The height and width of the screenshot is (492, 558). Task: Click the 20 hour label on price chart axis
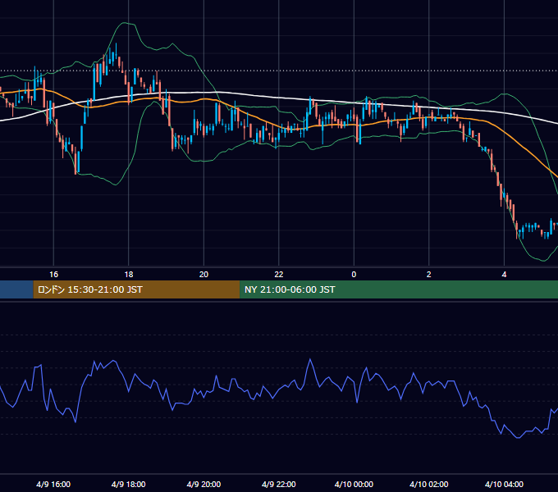(204, 275)
